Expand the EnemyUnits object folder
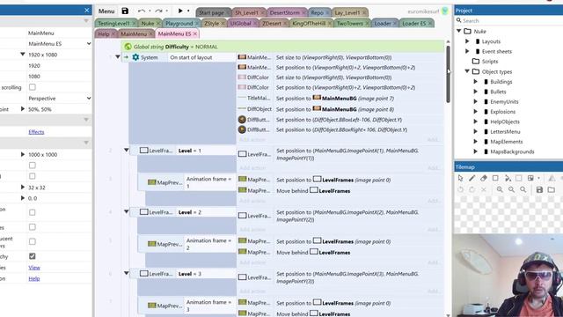This screenshot has height=317, width=563. (x=475, y=102)
